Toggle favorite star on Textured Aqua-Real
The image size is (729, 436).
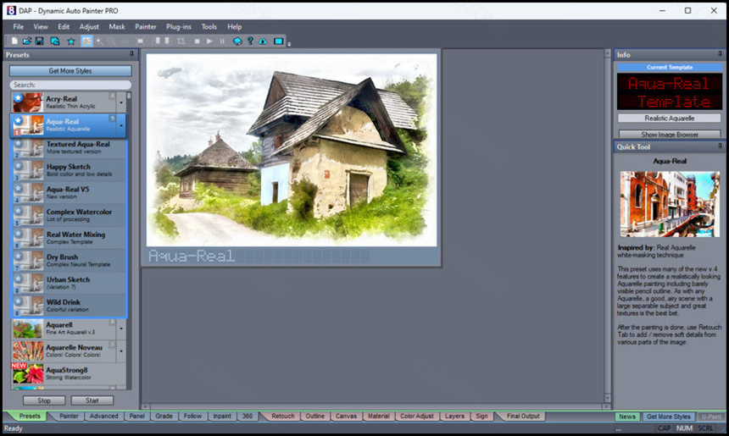[x=18, y=143]
